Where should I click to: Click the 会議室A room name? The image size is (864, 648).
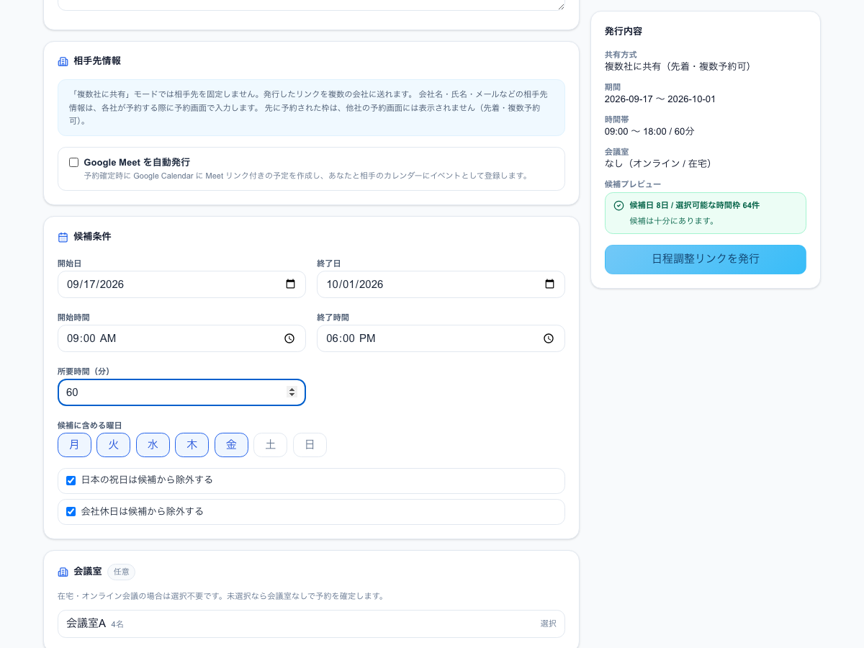[x=86, y=624]
